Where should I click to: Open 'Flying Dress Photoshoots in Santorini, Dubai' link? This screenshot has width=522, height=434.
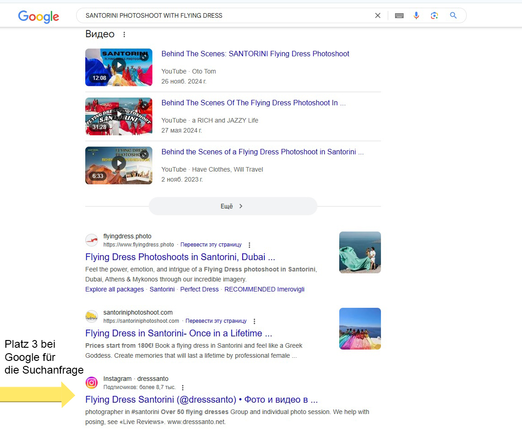pos(180,257)
